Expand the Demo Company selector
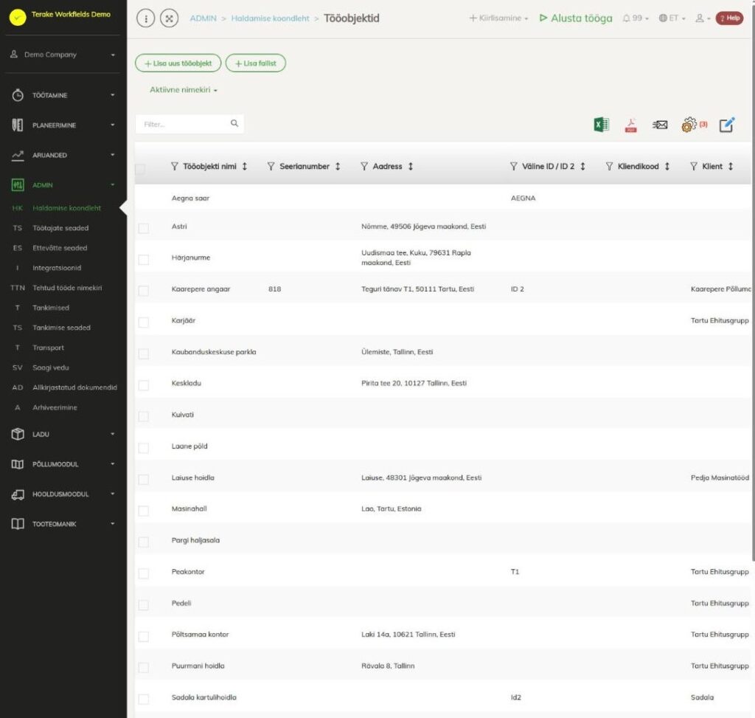Screen dimensions: 755x718 coord(63,55)
